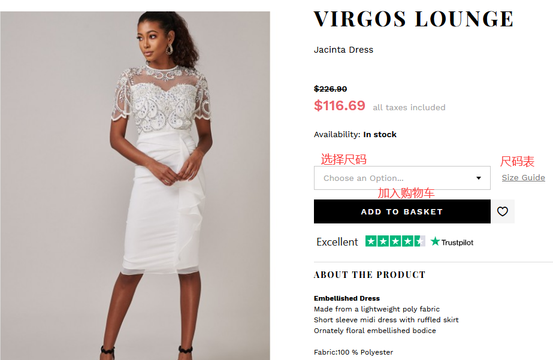Click the crossed-out $226.90 original price
Image resolution: width=553 pixels, height=360 pixels.
331,89
